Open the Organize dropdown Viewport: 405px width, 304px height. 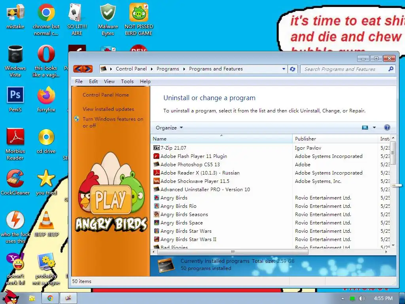coord(169,128)
